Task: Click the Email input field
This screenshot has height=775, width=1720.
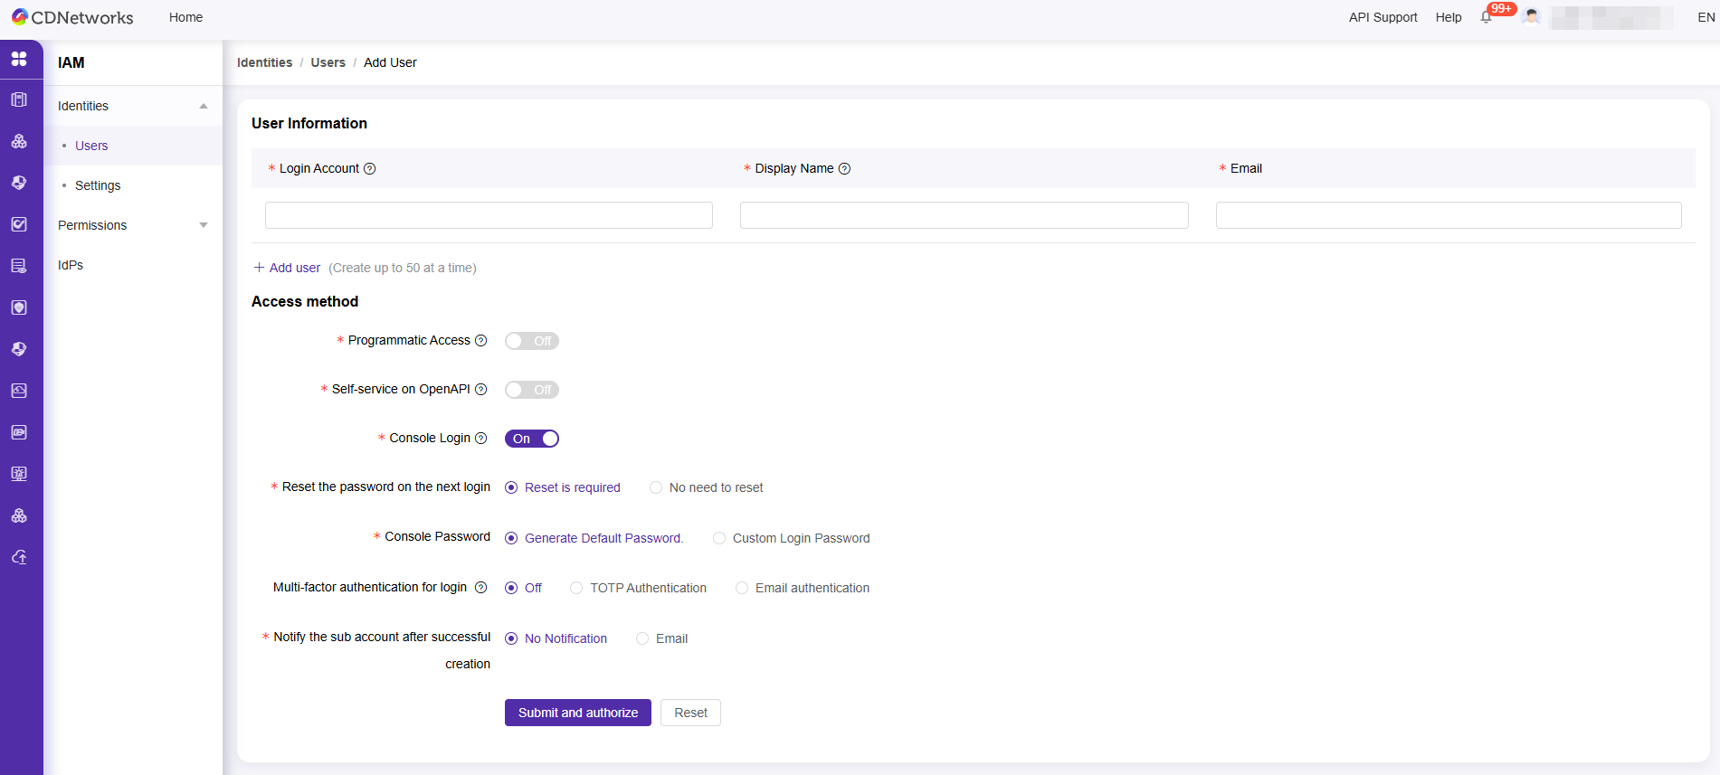Action: tap(1448, 215)
